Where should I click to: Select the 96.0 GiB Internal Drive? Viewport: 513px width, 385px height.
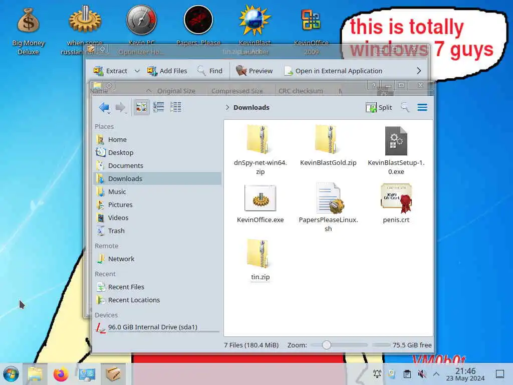click(x=157, y=327)
